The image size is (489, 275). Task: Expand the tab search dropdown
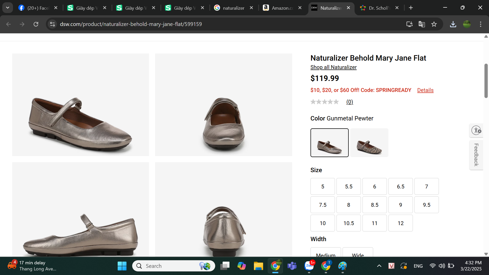click(8, 8)
